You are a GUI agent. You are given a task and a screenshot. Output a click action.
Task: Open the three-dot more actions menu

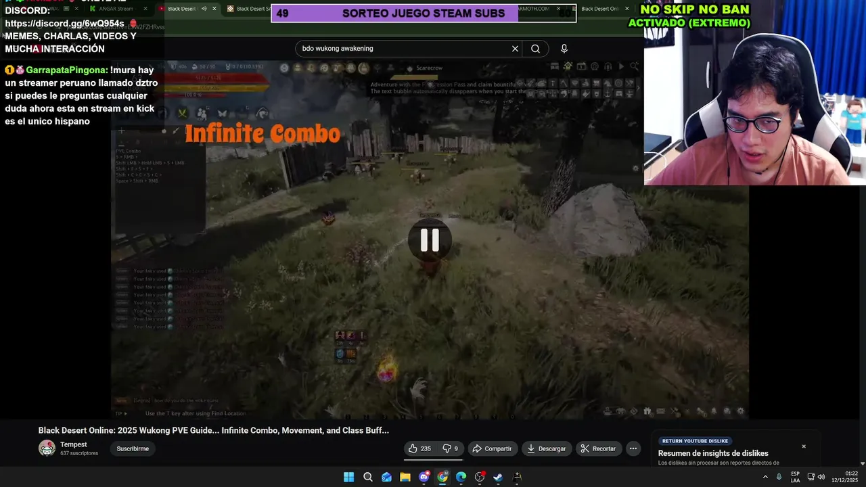(633, 448)
